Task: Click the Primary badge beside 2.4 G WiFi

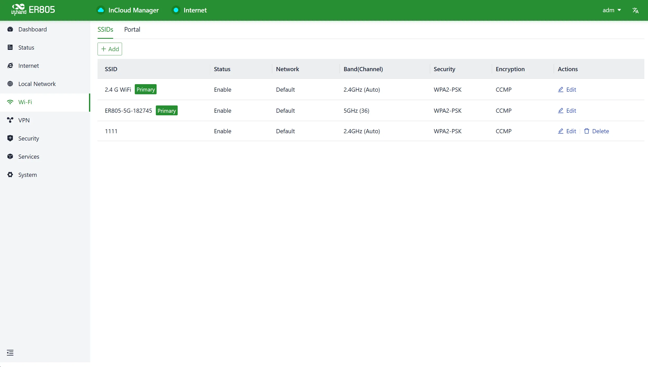Action: point(146,89)
